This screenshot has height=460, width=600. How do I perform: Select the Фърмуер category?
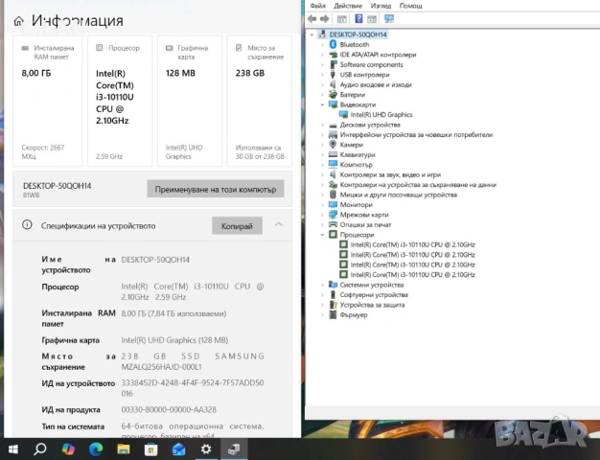(354, 314)
